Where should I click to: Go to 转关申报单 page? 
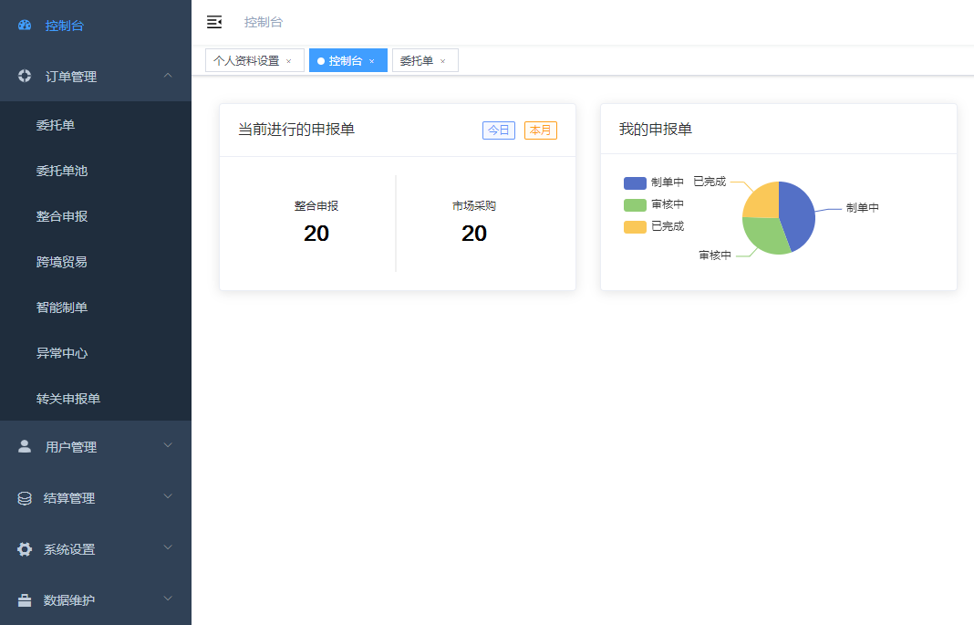(x=68, y=399)
